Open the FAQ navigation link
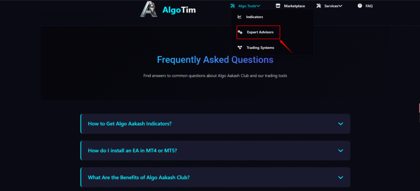This screenshot has height=191, width=420. 369,6
